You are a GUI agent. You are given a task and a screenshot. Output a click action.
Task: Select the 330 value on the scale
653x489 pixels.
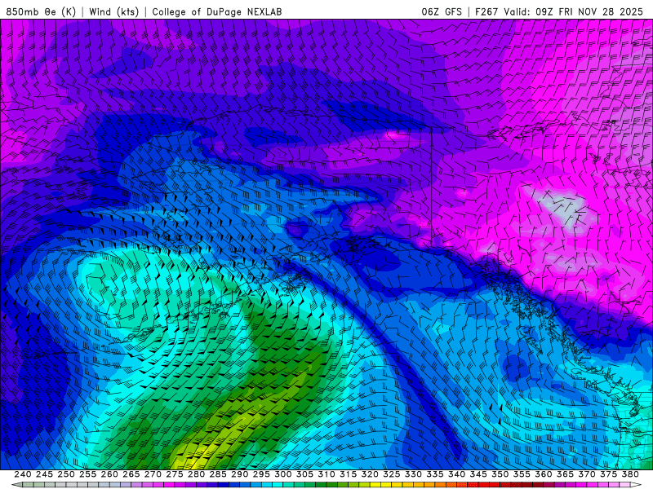413,474
